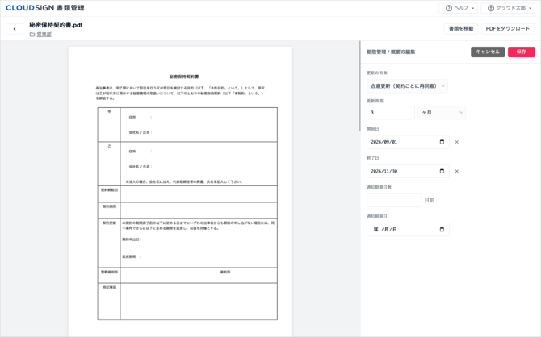This screenshot has height=337, width=541.
Task: Click the 通知期限日 date field
Action: click(408, 230)
